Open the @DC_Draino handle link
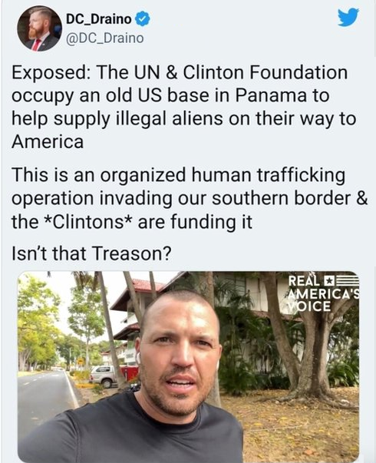Image resolution: width=376 pixels, height=463 pixels. coord(105,38)
